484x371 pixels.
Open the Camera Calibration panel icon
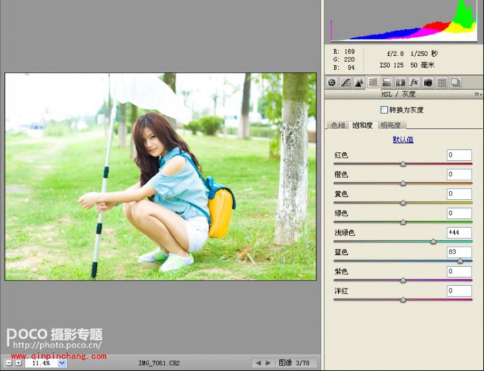[428, 83]
